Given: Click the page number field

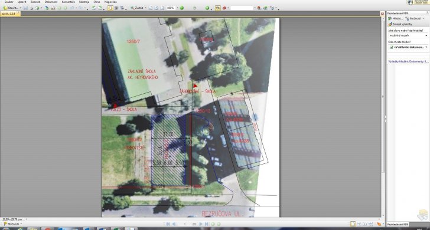Looking at the screenshot, I should click(185, 224).
